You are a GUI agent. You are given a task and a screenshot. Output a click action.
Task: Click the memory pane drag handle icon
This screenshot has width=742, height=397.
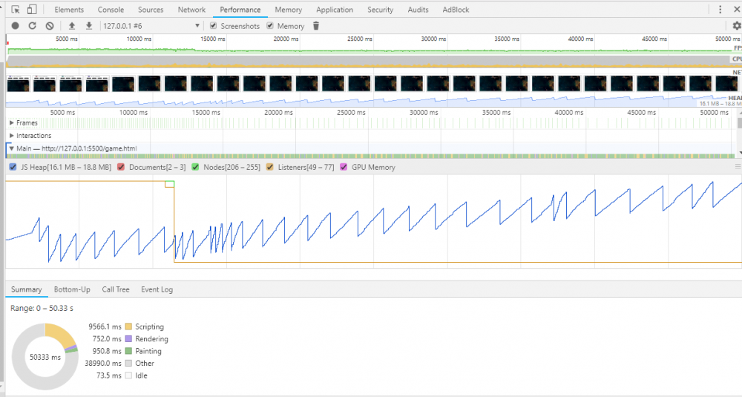point(738,167)
